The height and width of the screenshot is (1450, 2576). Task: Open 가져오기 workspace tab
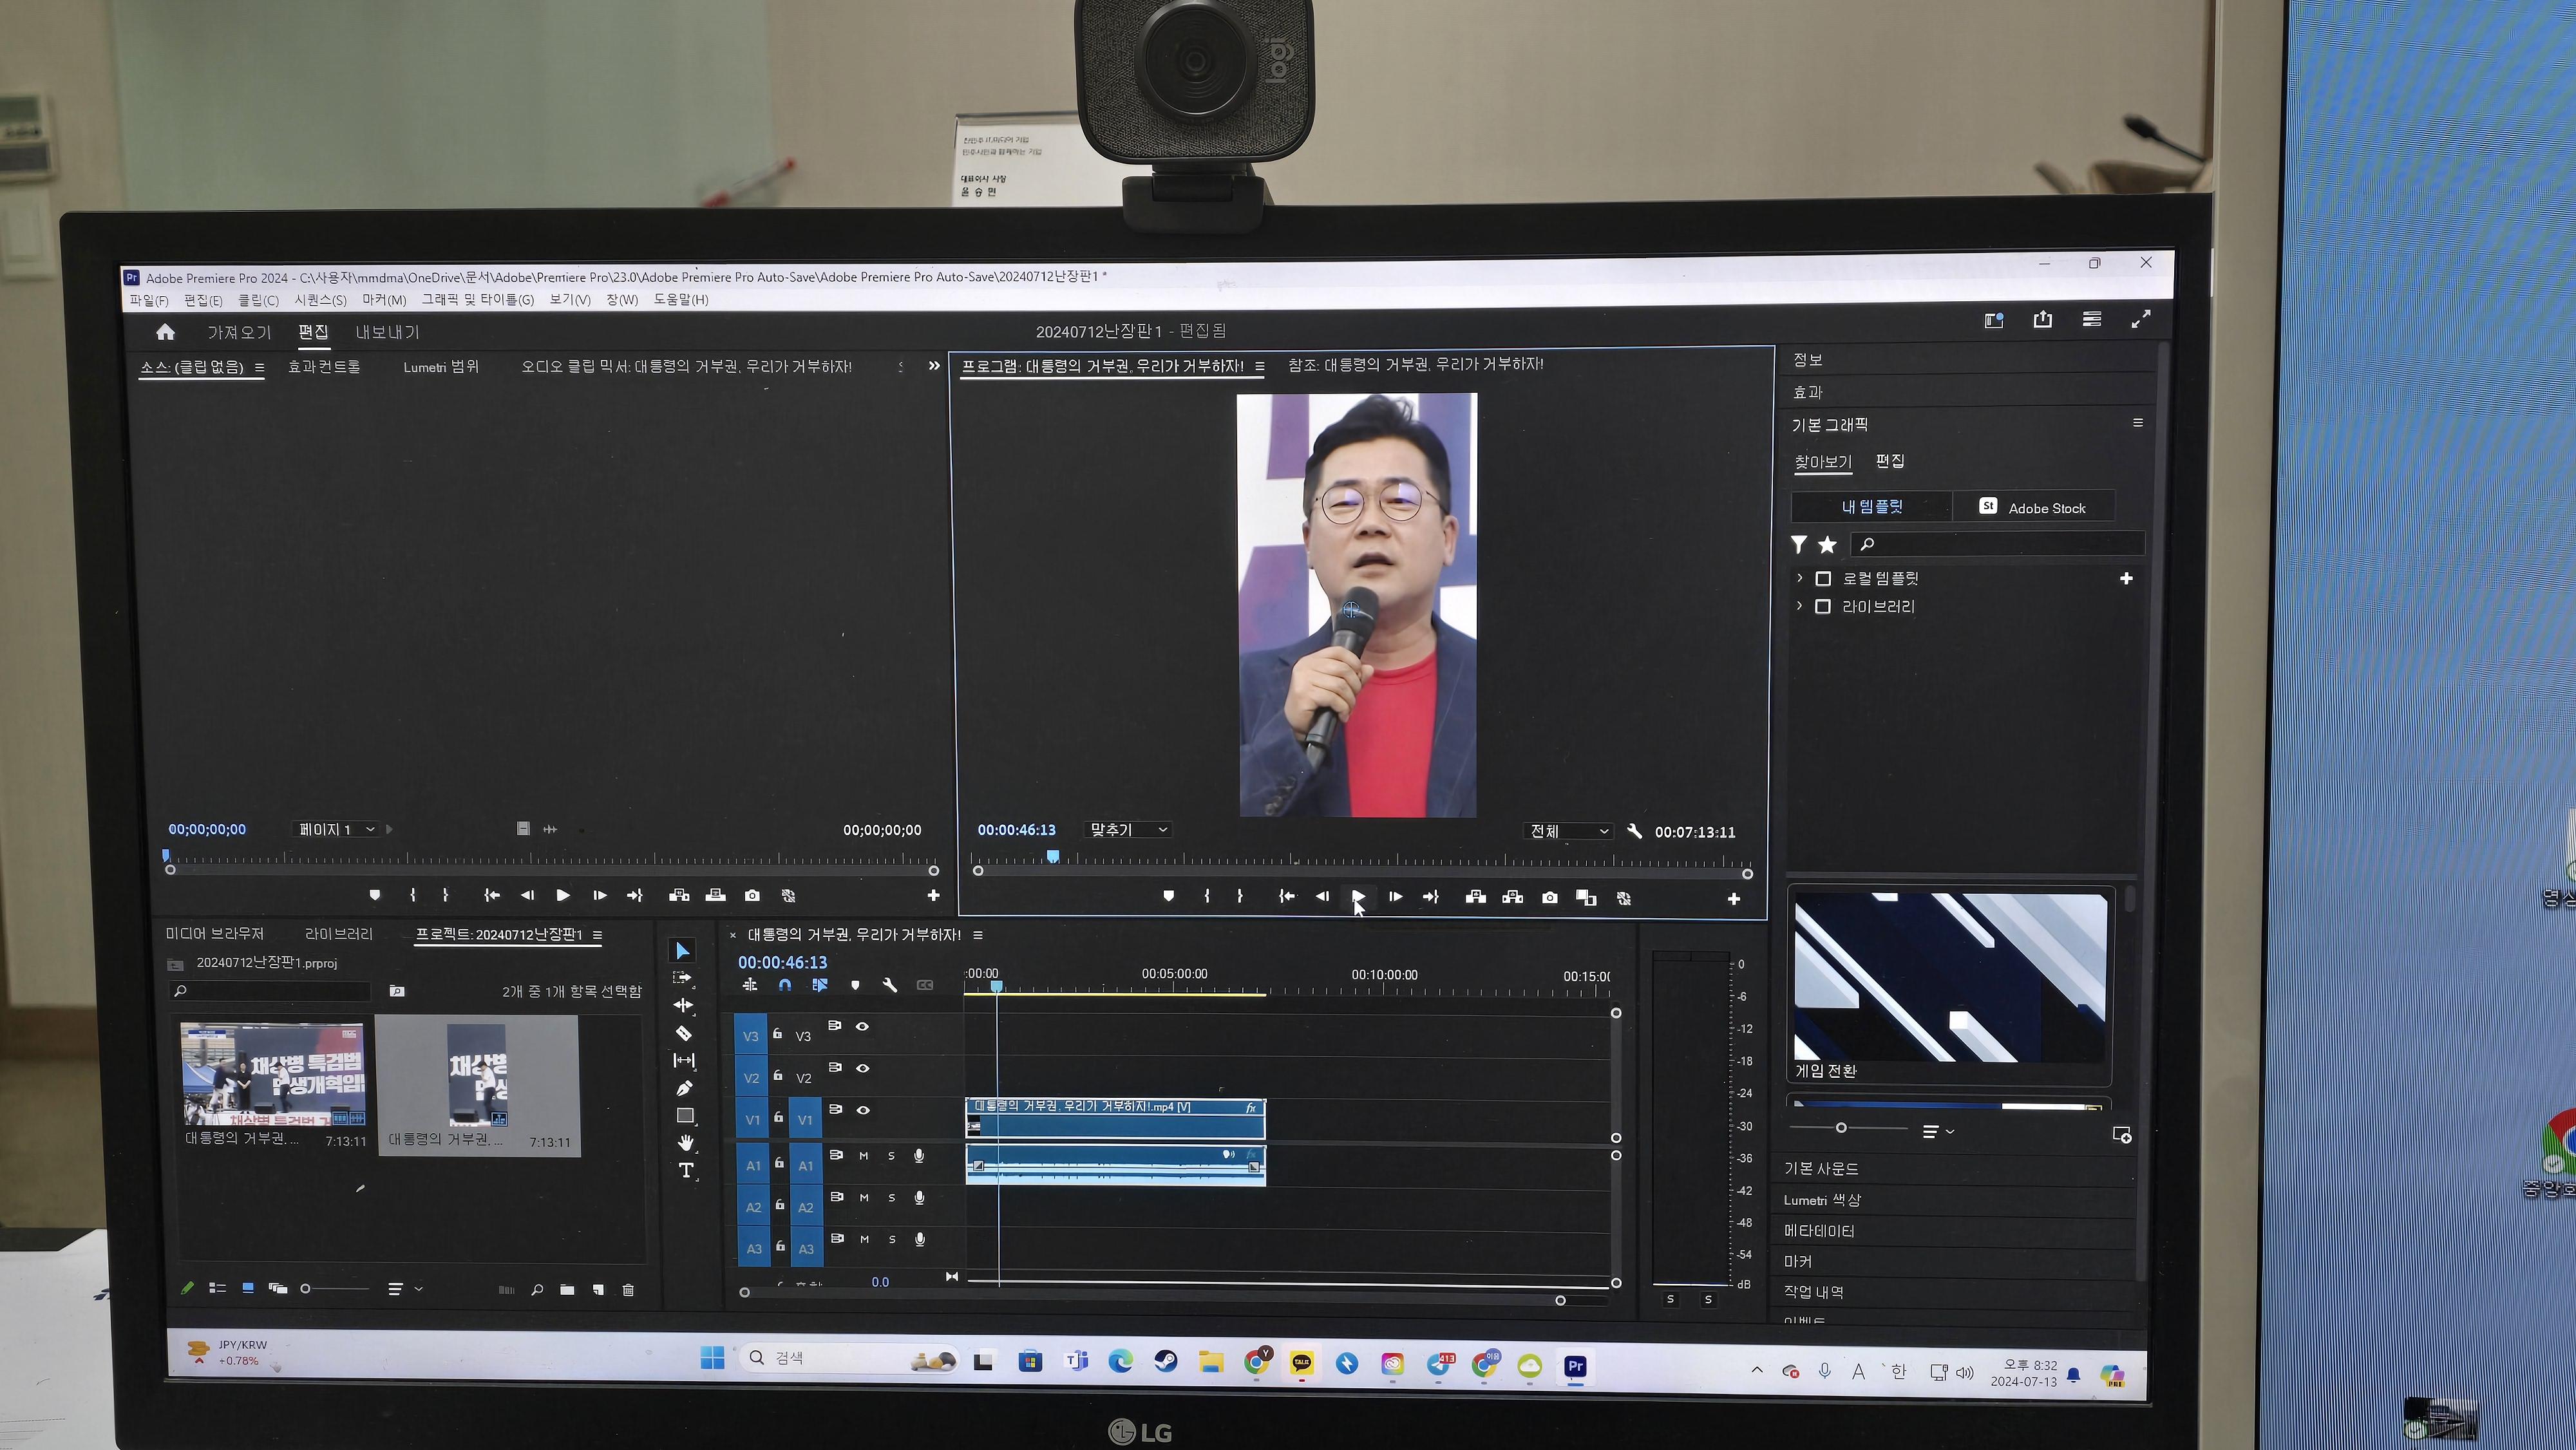pyautogui.click(x=239, y=332)
